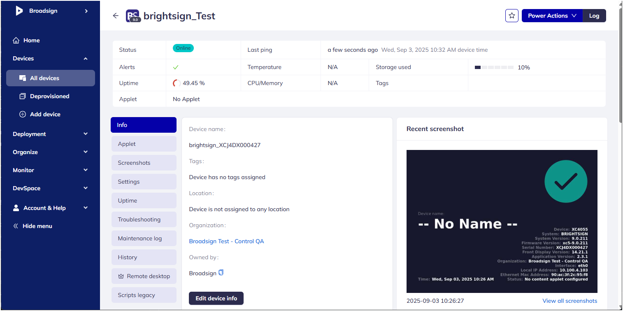Open the History tab
The image size is (623, 311).
[x=144, y=257]
